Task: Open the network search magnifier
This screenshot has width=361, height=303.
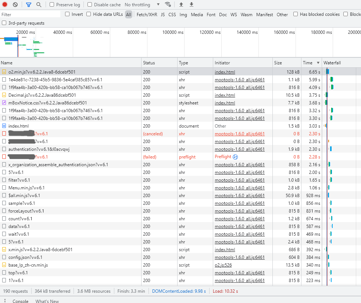Action: coord(39,5)
